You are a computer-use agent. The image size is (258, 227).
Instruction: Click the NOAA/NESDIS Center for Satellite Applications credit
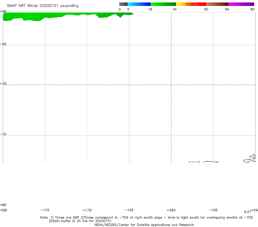(144, 225)
